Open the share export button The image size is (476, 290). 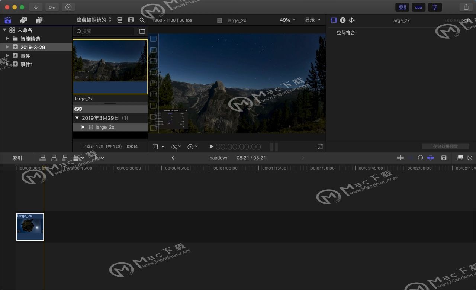click(466, 7)
